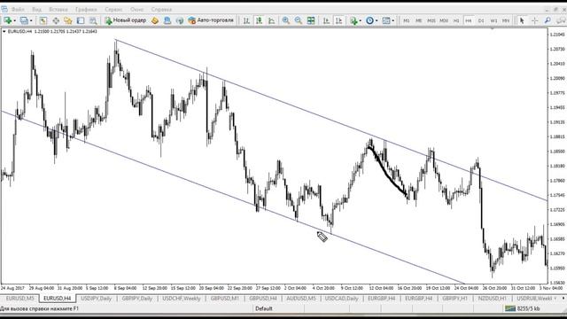Switch to the USDCHF,Weekly chart tab
The width and height of the screenshot is (567, 319).
(181, 299)
